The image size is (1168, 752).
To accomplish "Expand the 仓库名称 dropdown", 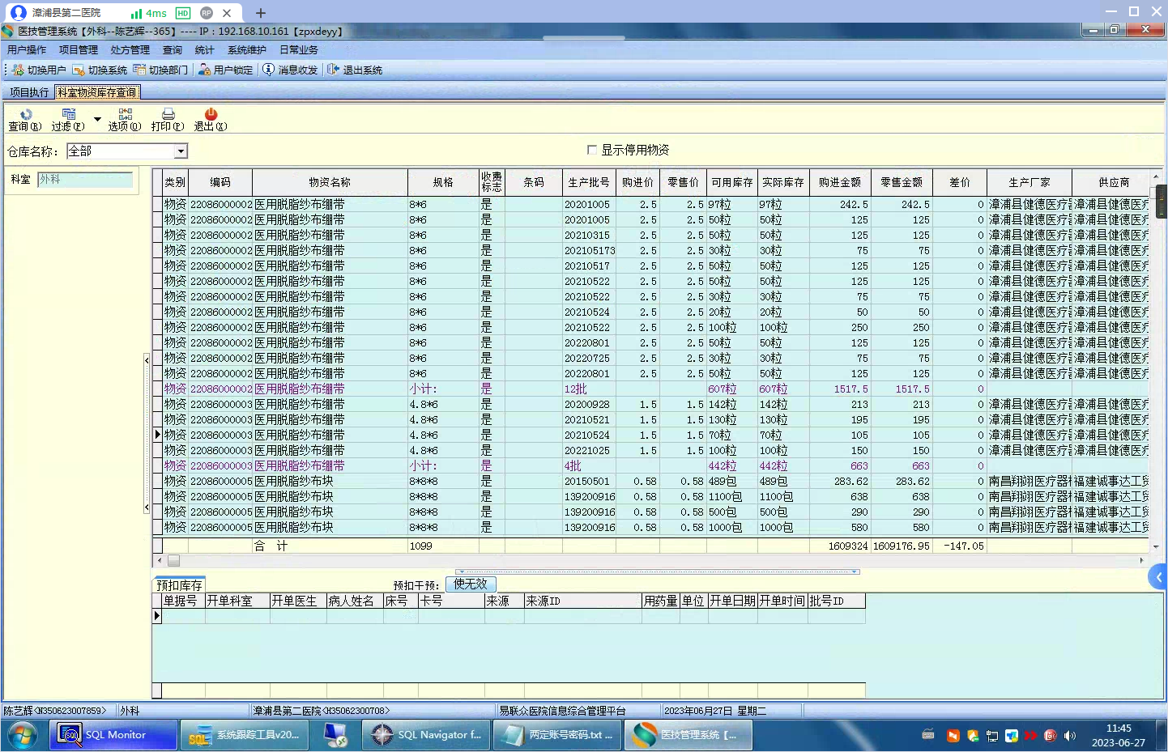I will coord(181,151).
